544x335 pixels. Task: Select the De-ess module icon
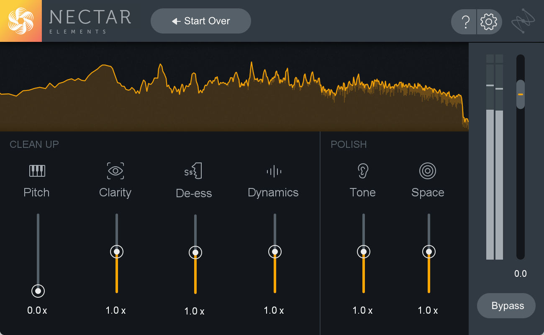coord(194,170)
